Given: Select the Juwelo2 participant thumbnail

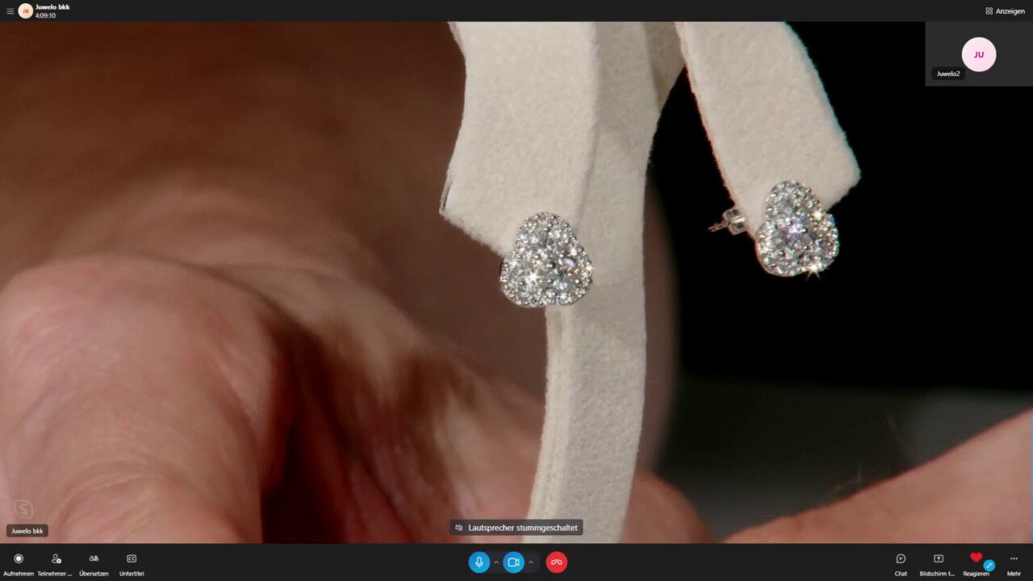Looking at the screenshot, I should tap(979, 54).
